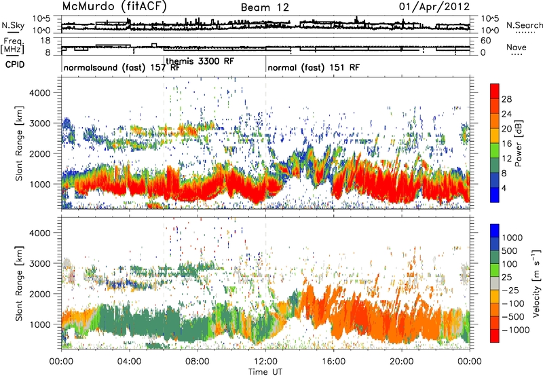Click the 'Beam 12' header label

click(x=265, y=7)
